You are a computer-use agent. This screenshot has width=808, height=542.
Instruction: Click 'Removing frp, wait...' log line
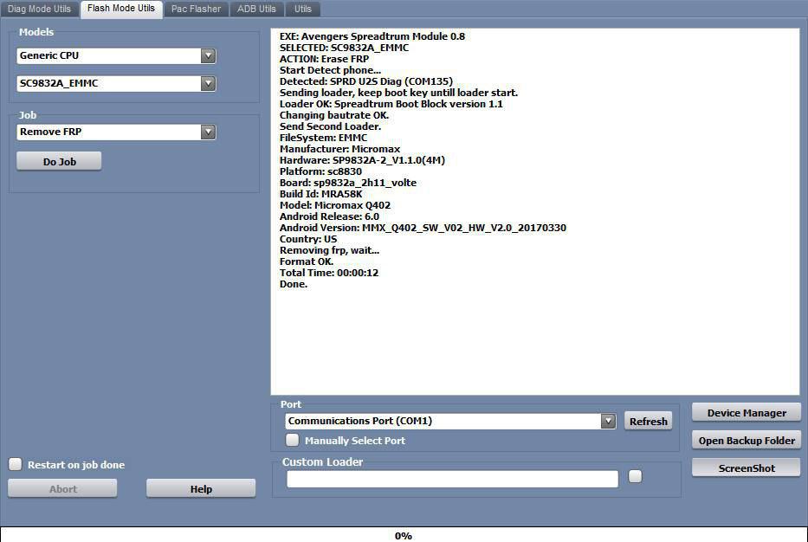click(329, 250)
